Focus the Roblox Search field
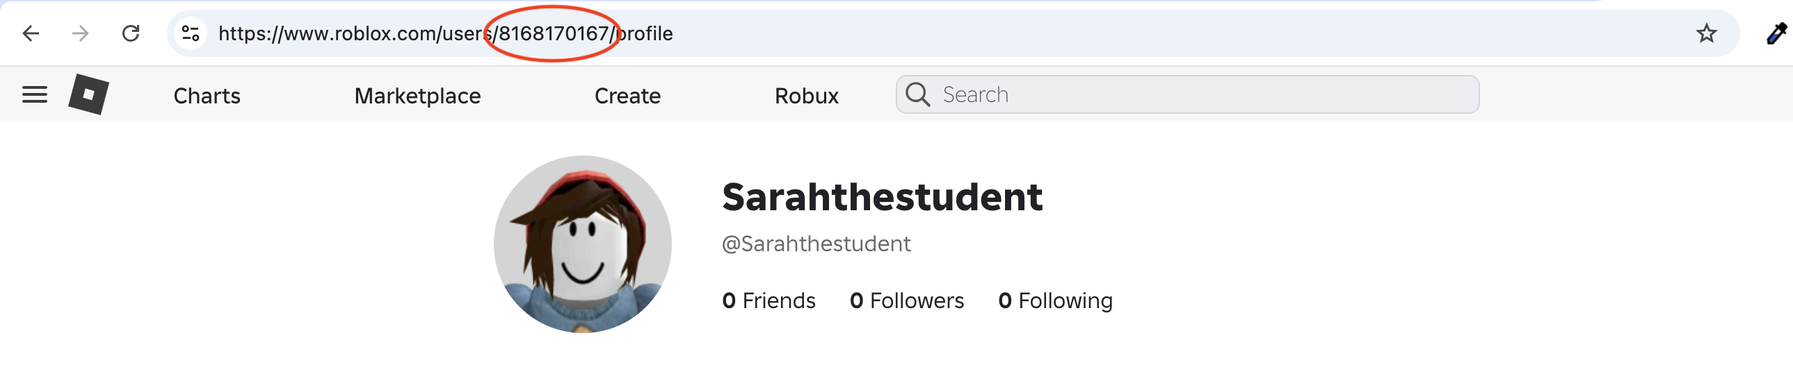Image resolution: width=1793 pixels, height=365 pixels. [1204, 95]
